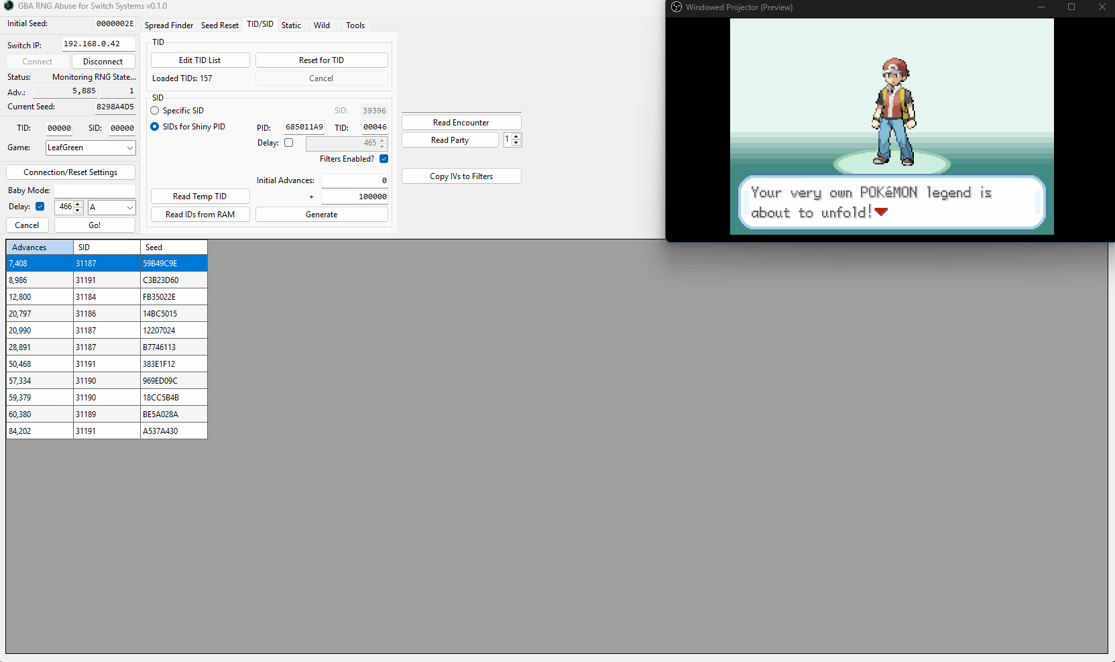Image resolution: width=1115 pixels, height=662 pixels.
Task: Click the Read Party button
Action: tap(450, 140)
